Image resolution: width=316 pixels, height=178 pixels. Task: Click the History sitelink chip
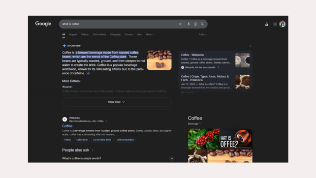coord(67,140)
